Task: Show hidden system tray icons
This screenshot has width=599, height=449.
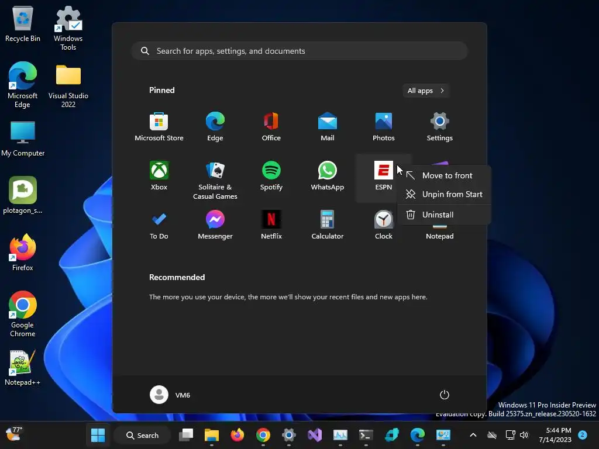Action: pos(473,435)
